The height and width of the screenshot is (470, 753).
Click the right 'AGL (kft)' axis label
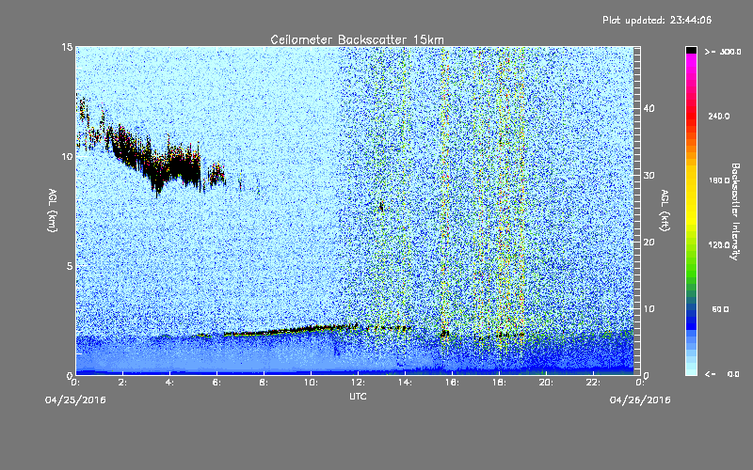(665, 210)
